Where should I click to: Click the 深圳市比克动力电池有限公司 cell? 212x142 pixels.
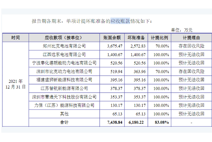[x=64, y=71]
